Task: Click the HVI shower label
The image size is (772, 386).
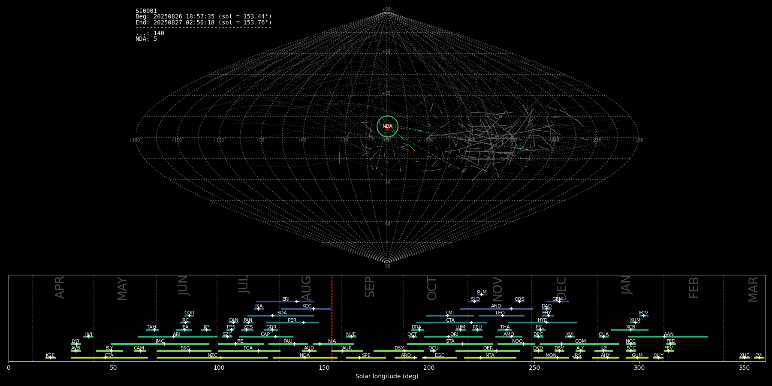Action: pos(88,335)
